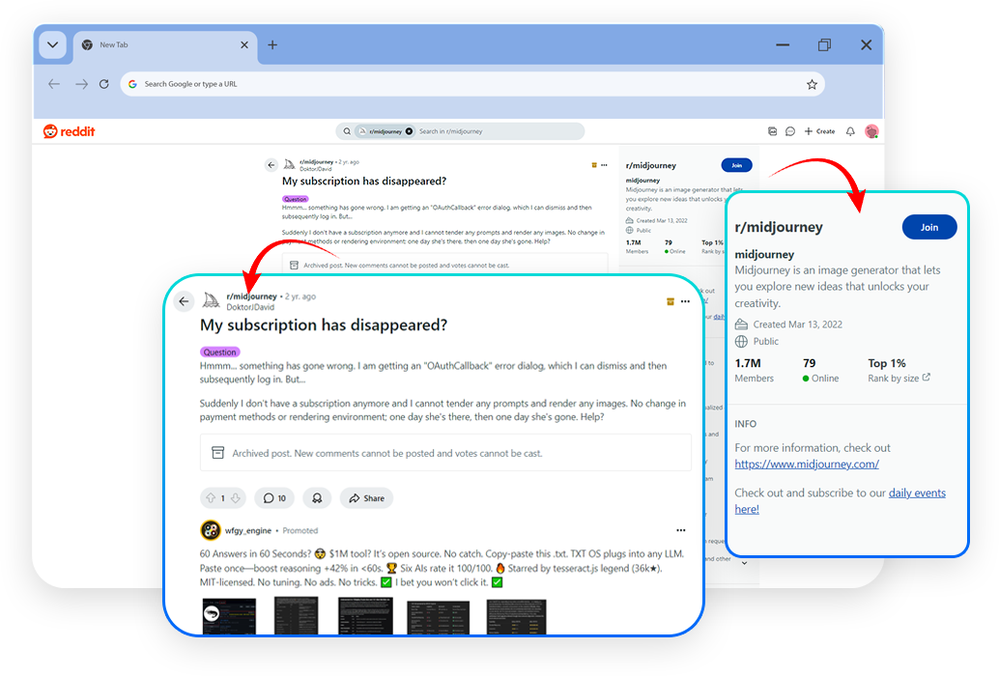Image resolution: width=999 pixels, height=676 pixels.
Task: Focus the Search Google or type URL bar
Action: [472, 84]
